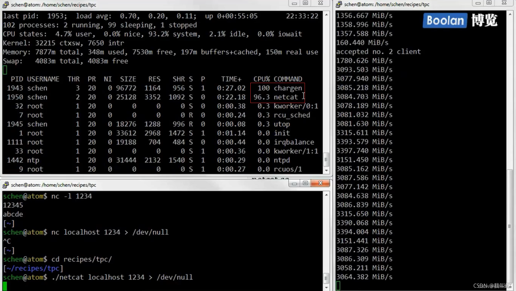Image resolution: width=516 pixels, height=291 pixels.
Task: Click scrollbar thumb in bottom netcat window
Action: point(326,279)
